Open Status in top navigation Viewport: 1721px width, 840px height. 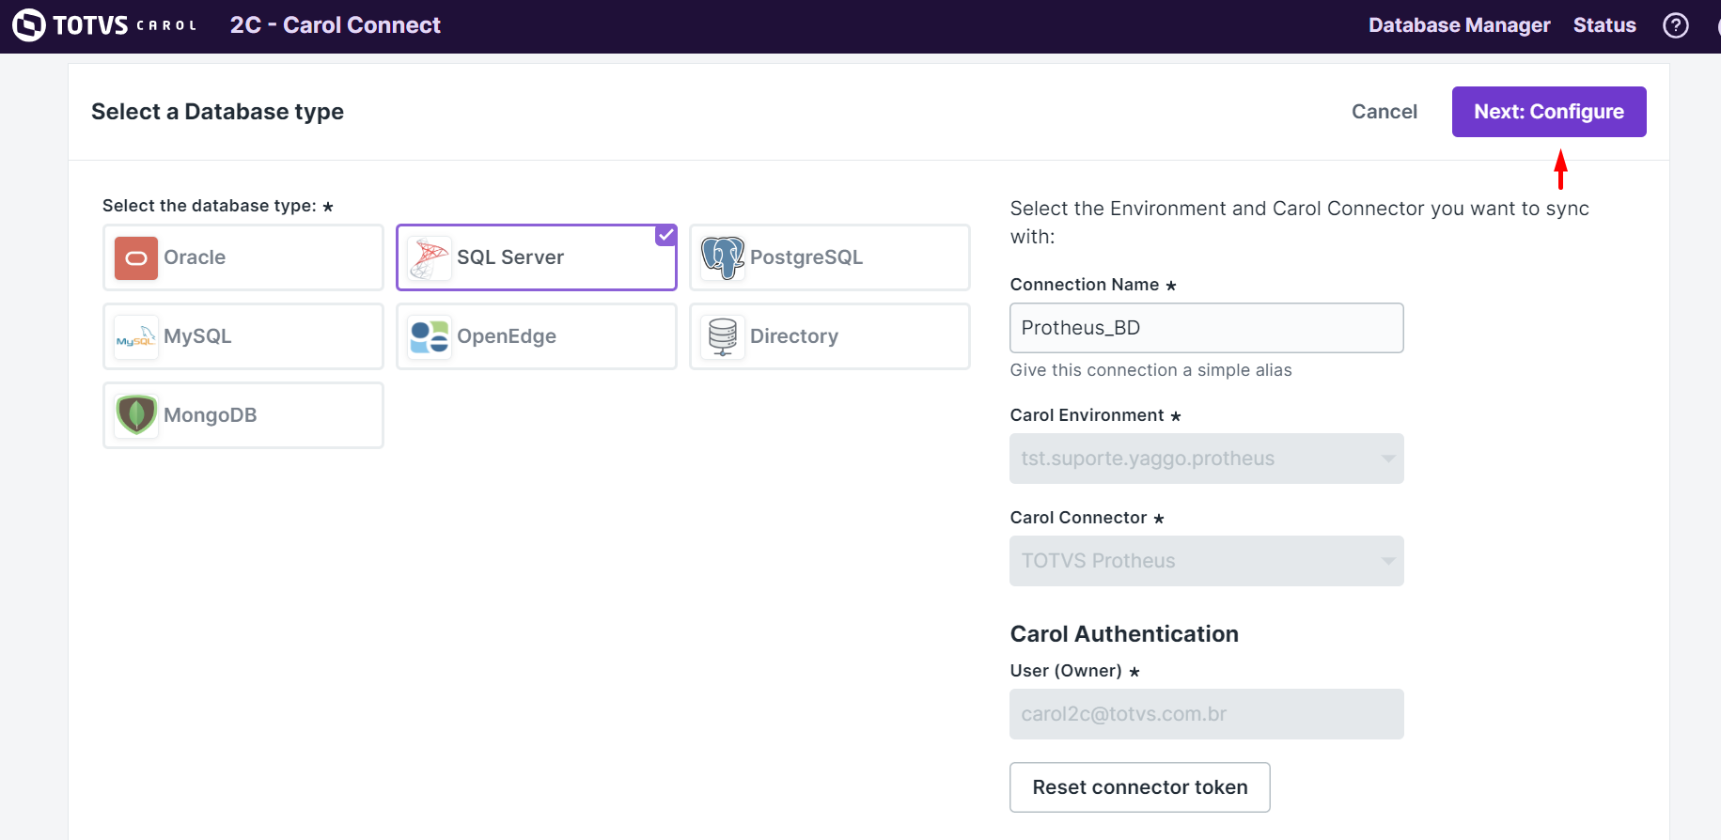tap(1604, 25)
